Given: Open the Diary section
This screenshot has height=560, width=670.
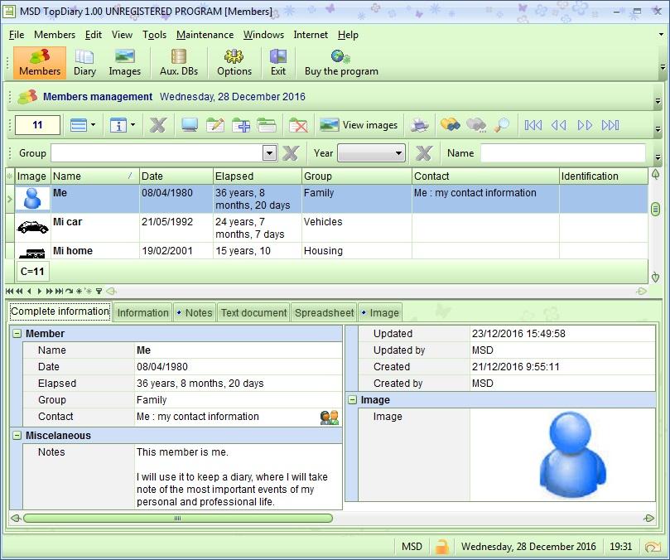Looking at the screenshot, I should click(84, 63).
